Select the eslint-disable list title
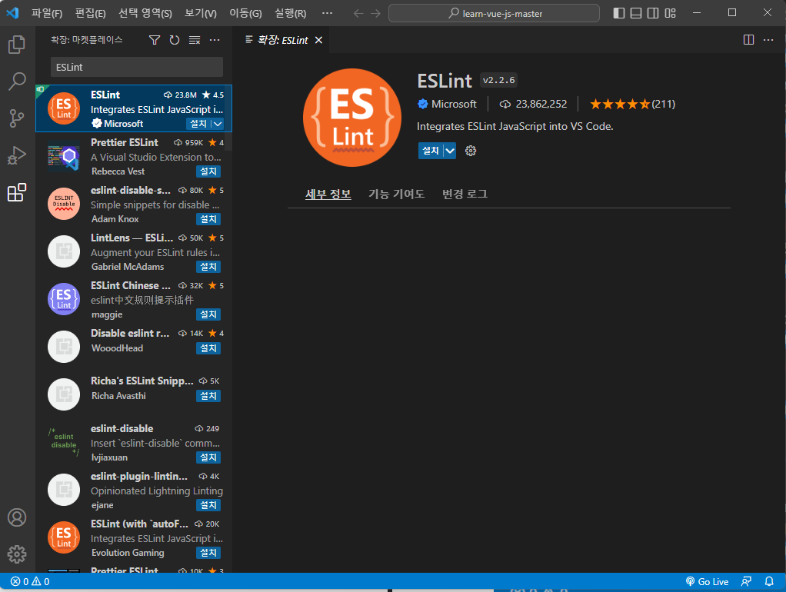This screenshot has height=592, width=786. tap(122, 428)
